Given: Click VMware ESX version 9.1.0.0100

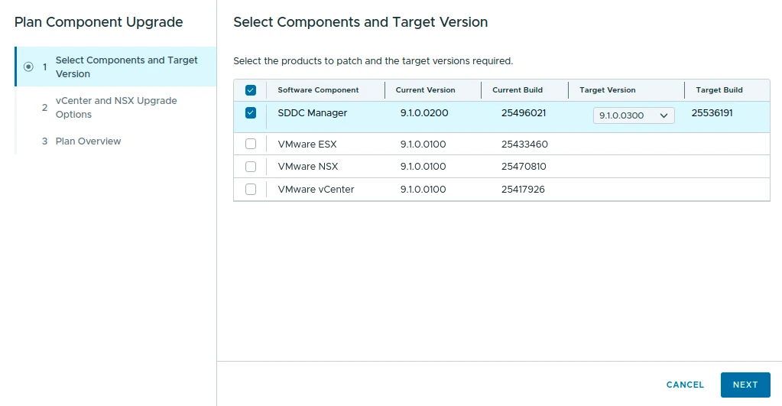Looking at the screenshot, I should [423, 145].
